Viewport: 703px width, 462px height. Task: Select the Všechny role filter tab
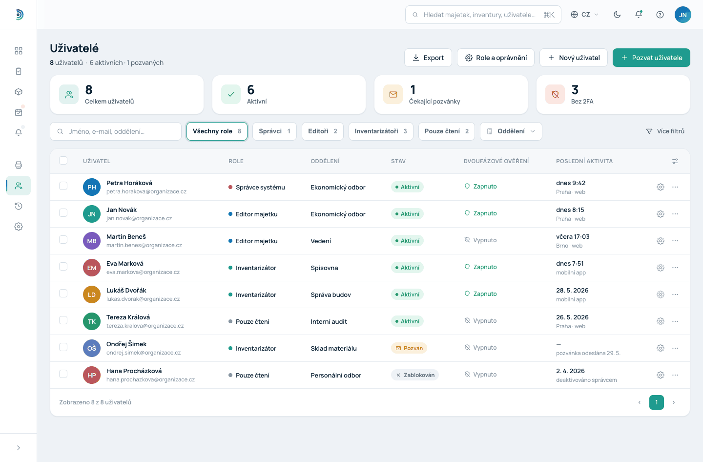pos(217,131)
